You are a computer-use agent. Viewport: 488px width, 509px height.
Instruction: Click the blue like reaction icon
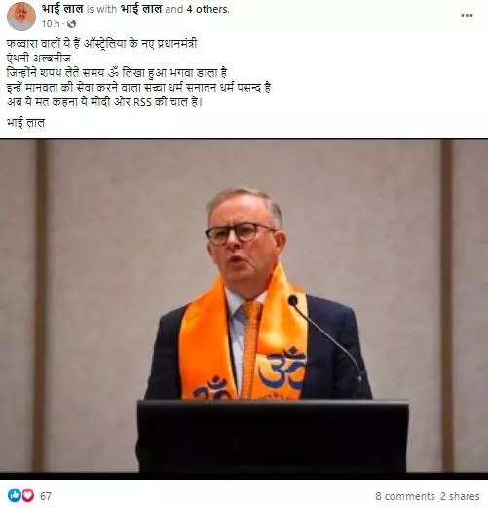tap(15, 495)
